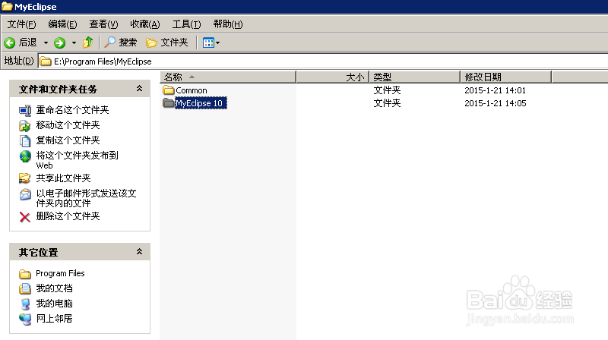
Task: Click 复制这个文件夹 link
Action: click(68, 140)
